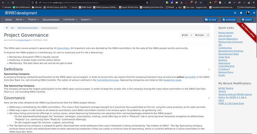Image resolution: width=257 pixels, height=134 pixels.
Task: Click the Create page button
Action: click(x=200, y=35)
